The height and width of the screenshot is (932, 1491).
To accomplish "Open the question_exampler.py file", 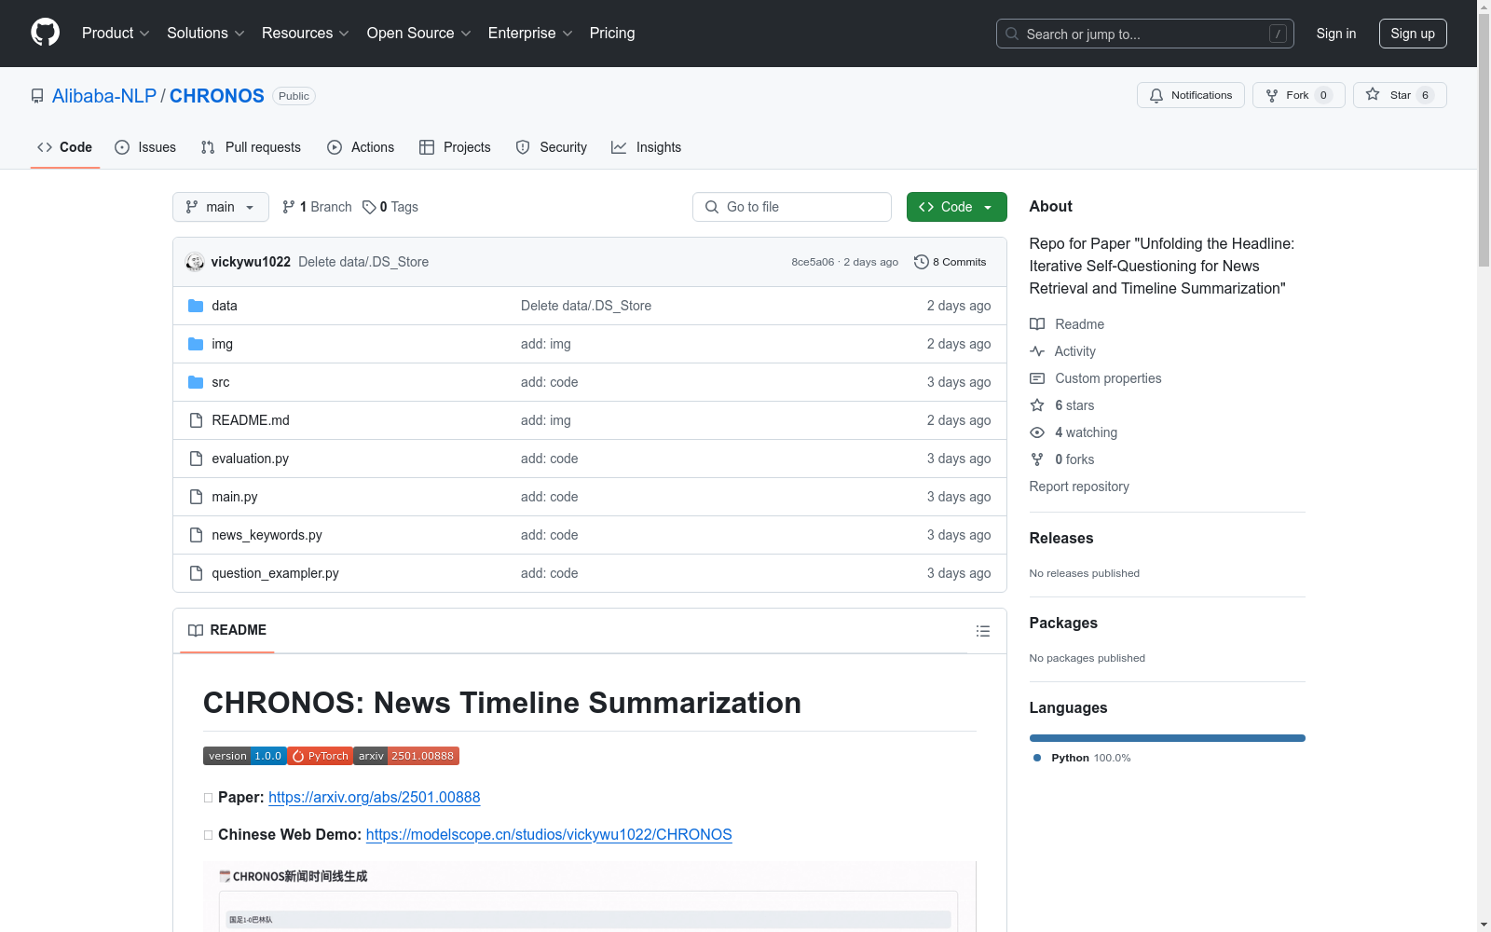I will pyautogui.click(x=276, y=573).
